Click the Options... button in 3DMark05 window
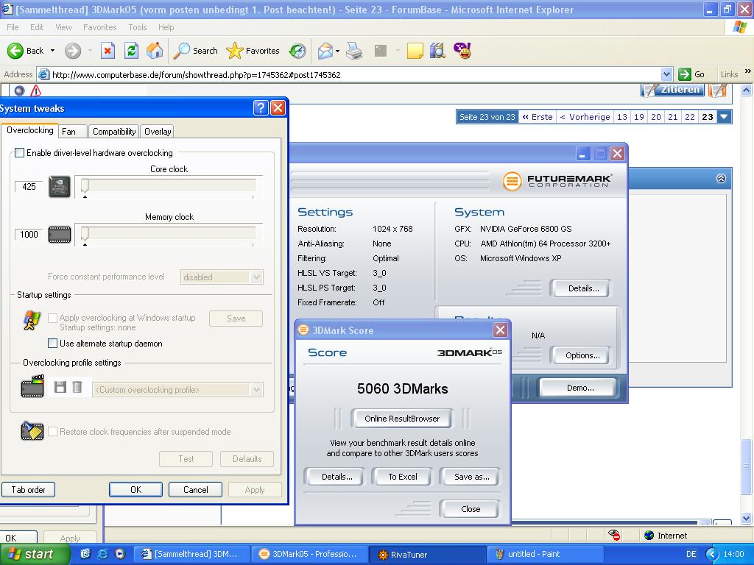Image resolution: width=754 pixels, height=565 pixels. tap(582, 355)
